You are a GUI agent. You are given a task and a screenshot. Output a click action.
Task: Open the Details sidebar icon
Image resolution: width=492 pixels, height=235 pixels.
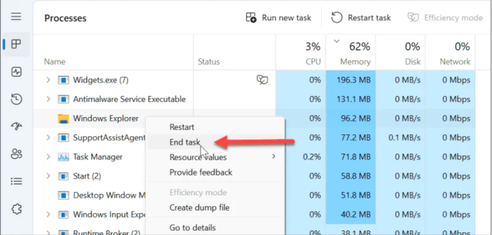(16, 181)
